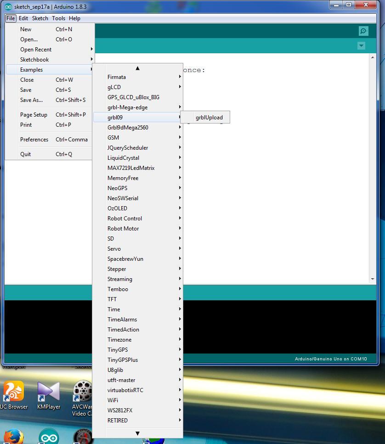Screen dimensions: 385x444
Task: Expand virtuabotixRTC examples
Action: point(138,390)
